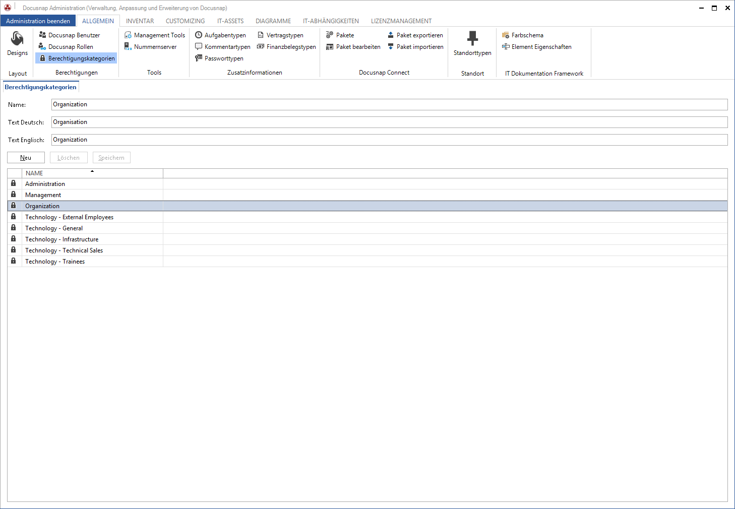
Task: Click the Neu button
Action: (x=26, y=158)
